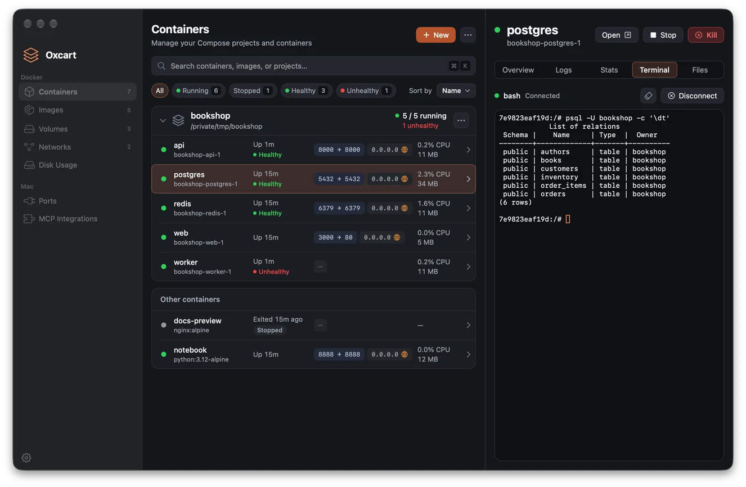Switch to the Files tab
Image resolution: width=746 pixels, height=487 pixels.
click(700, 70)
